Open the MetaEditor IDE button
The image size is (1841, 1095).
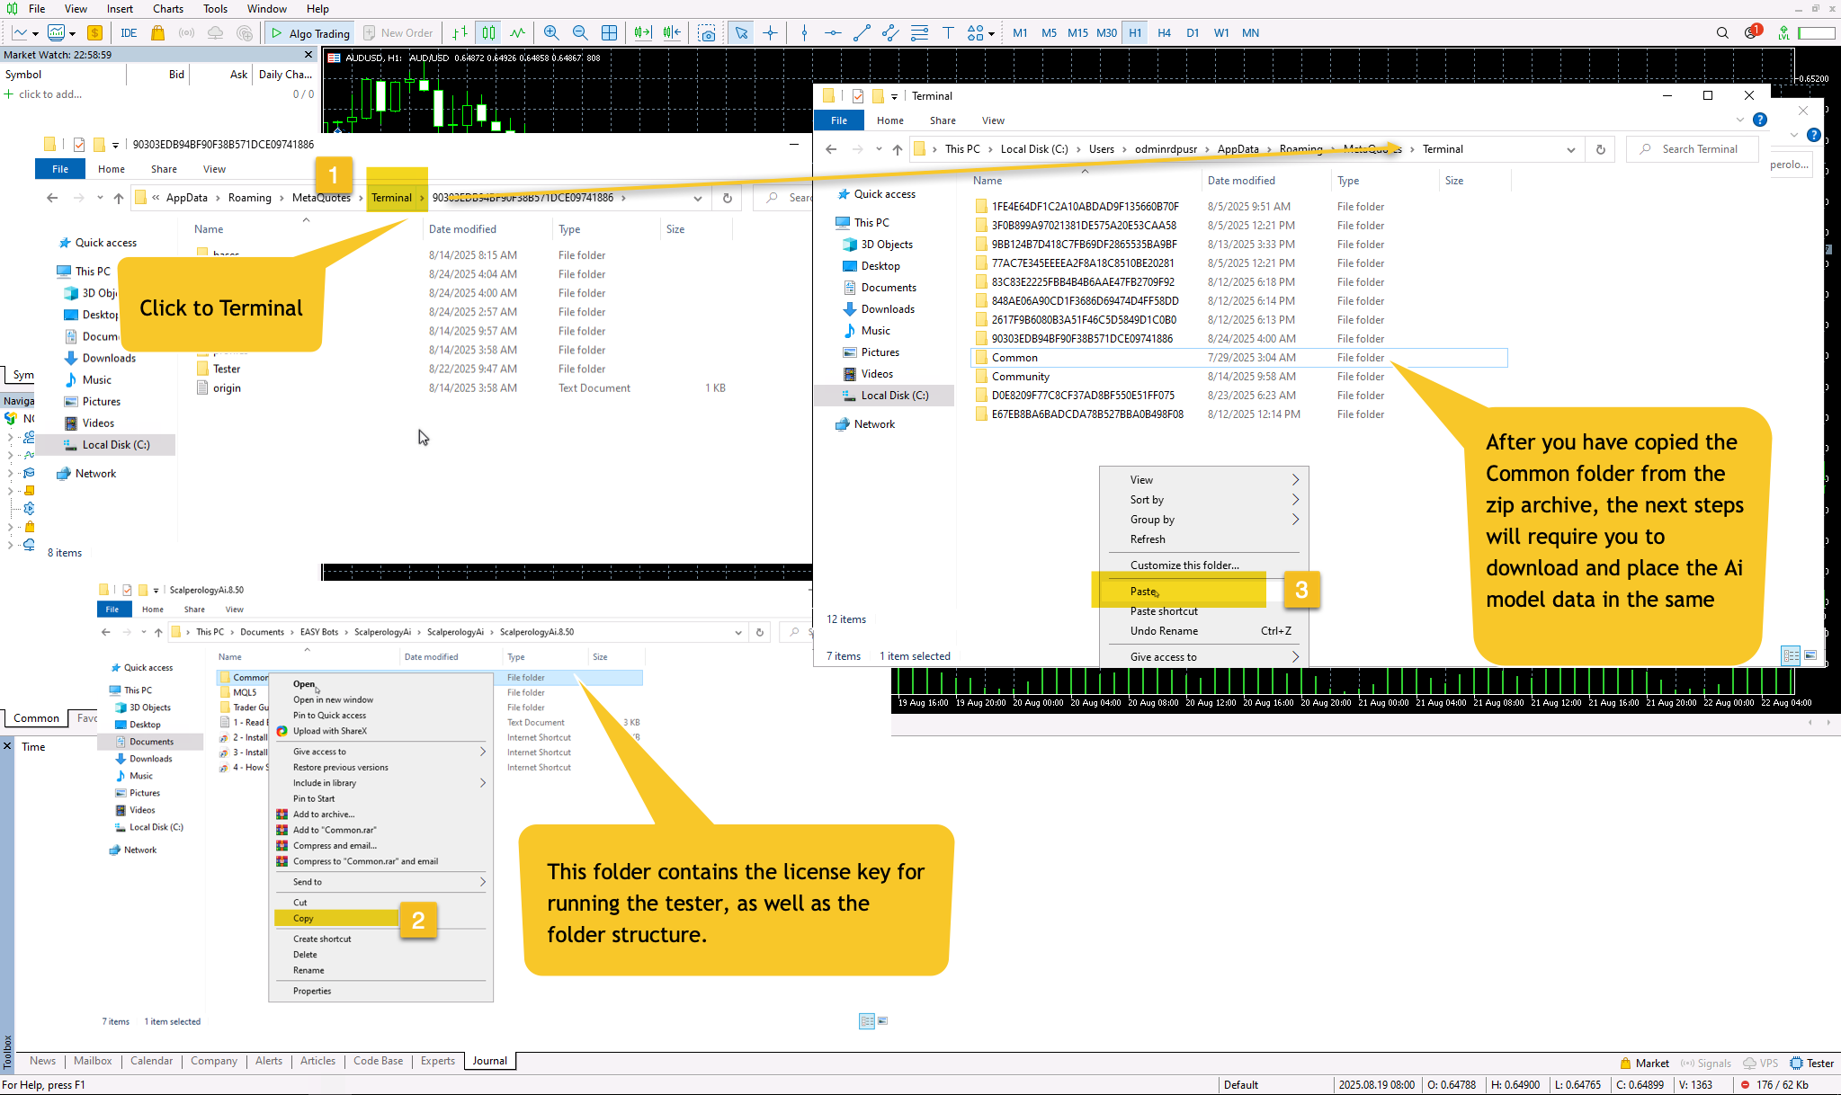pyautogui.click(x=129, y=33)
